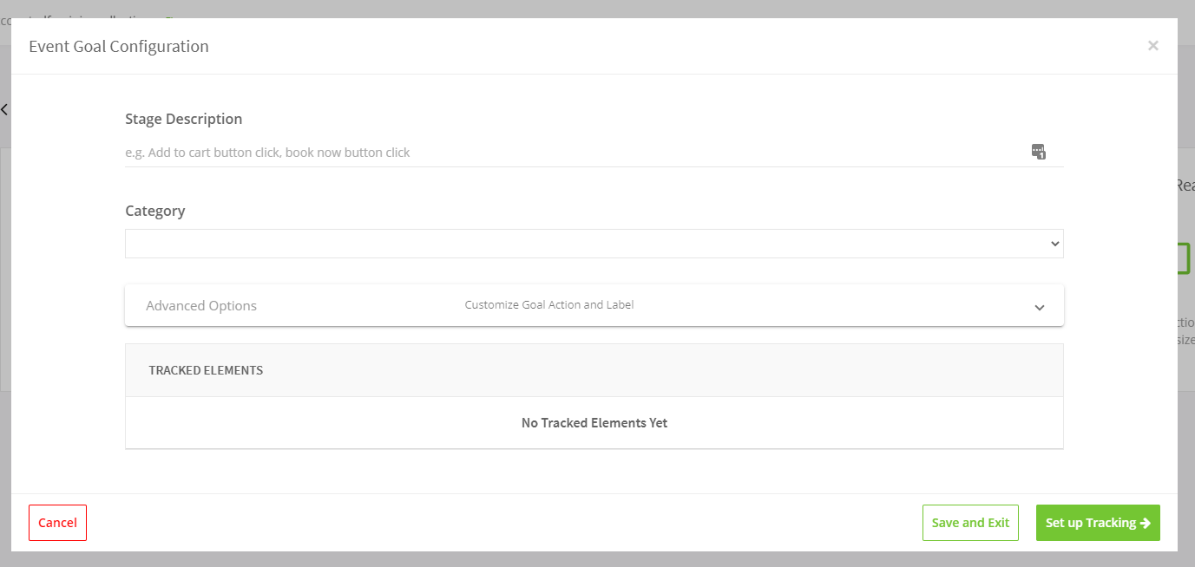Click the Save and Exit button

(970, 523)
